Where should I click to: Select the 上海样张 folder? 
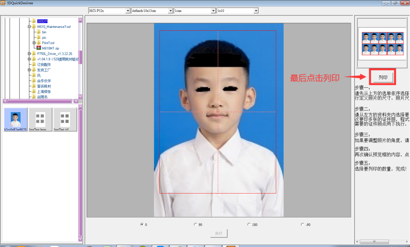[44, 91]
